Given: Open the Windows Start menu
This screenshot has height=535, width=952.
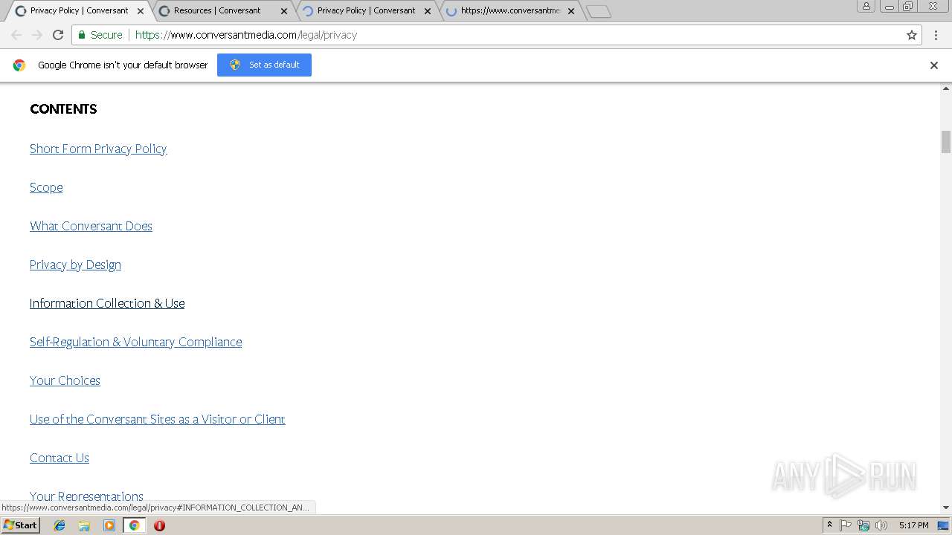Looking at the screenshot, I should tap(20, 525).
